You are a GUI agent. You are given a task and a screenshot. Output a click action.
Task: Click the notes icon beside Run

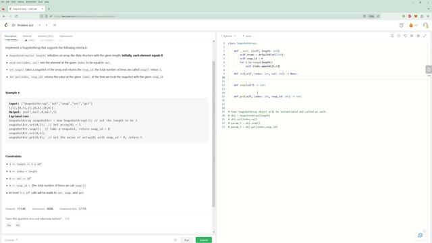click(x=175, y=240)
